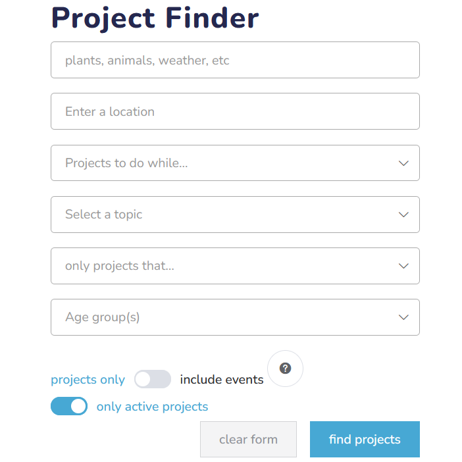Click the white knob of active projects switch
Image resolution: width=462 pixels, height=462 pixels.
78,407
